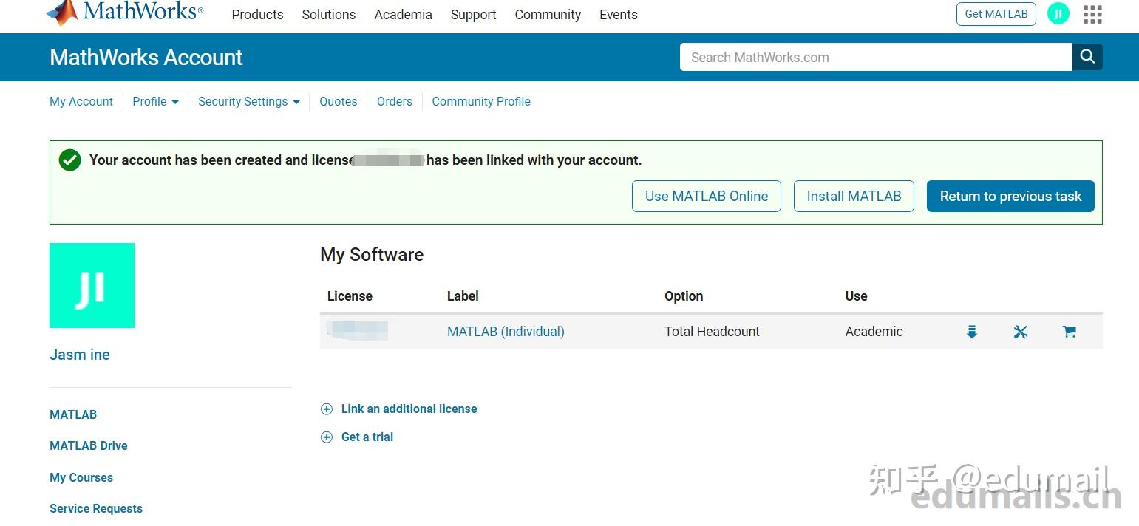The width and height of the screenshot is (1139, 526).
Task: Click the Total Headcount cell
Action: coord(712,332)
